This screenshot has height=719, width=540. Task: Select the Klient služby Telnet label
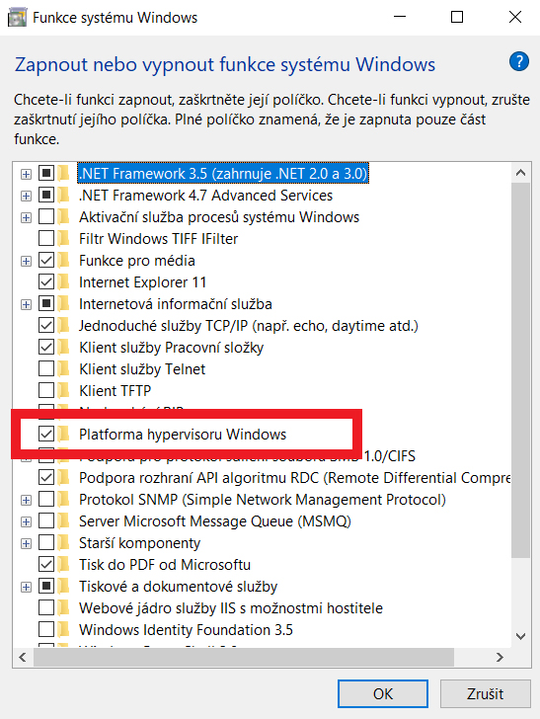pos(142,368)
